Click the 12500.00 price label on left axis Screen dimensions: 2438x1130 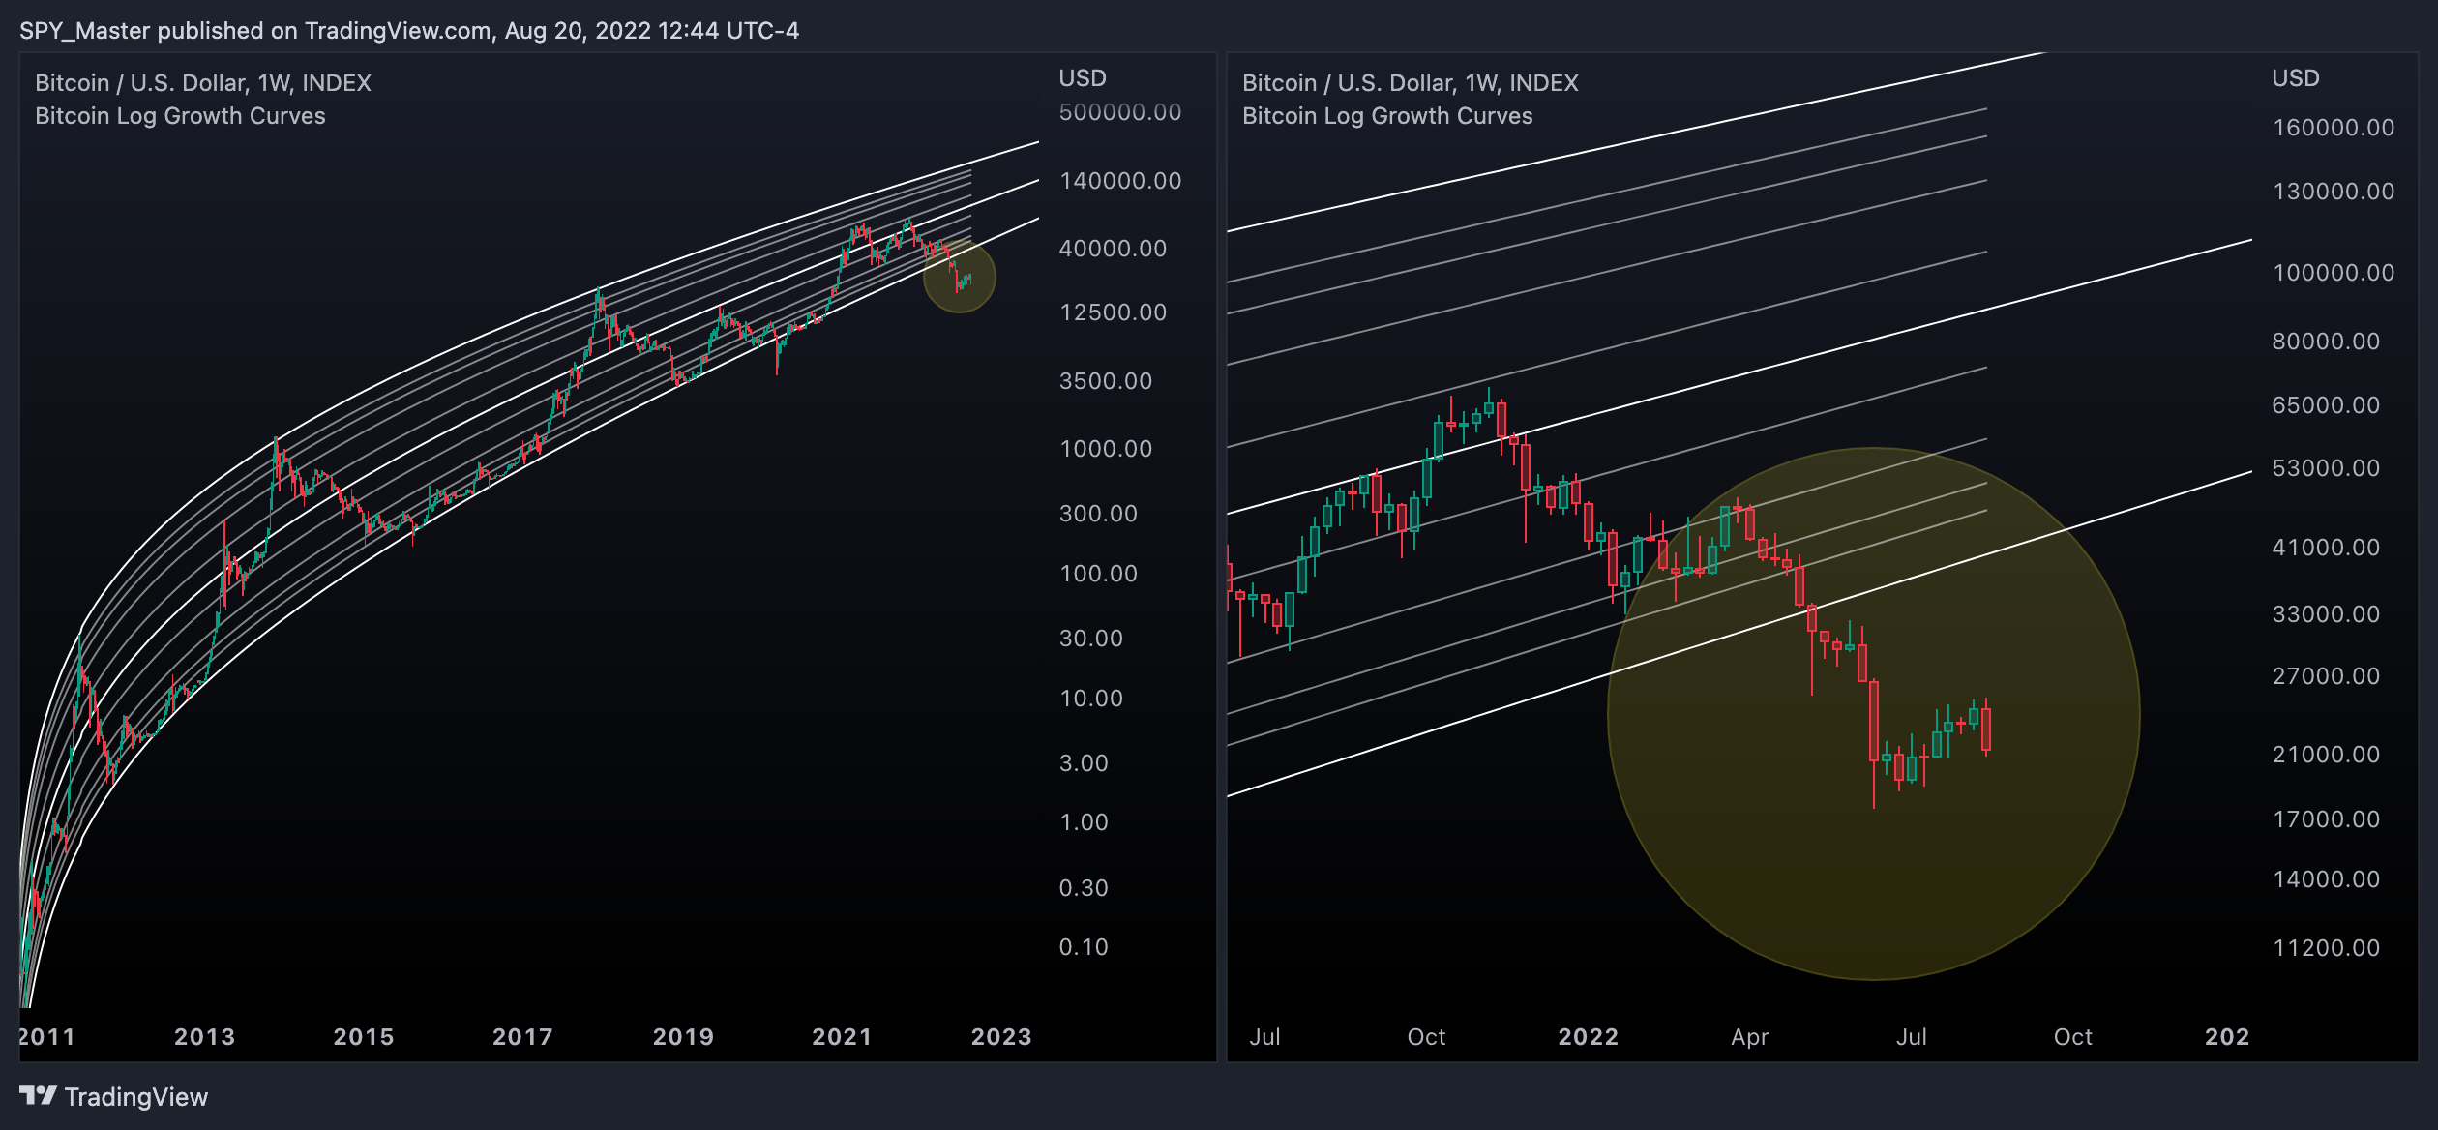[x=1113, y=312]
